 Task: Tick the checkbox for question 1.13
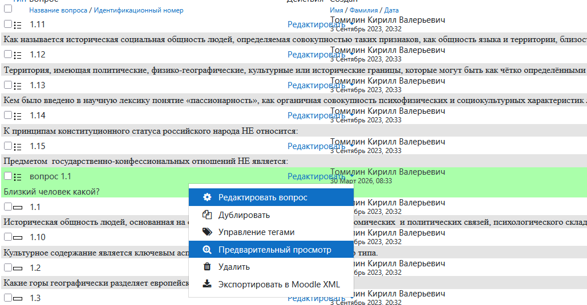(8, 85)
